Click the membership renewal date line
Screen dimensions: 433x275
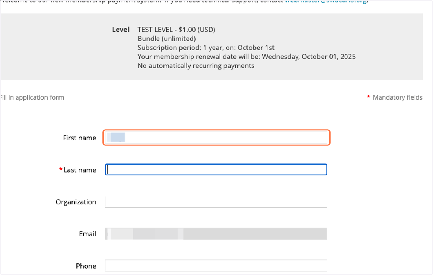[247, 57]
